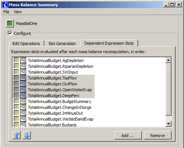Open the File menu
Image resolution: width=184 pixels, height=148 pixels.
[x=6, y=12]
